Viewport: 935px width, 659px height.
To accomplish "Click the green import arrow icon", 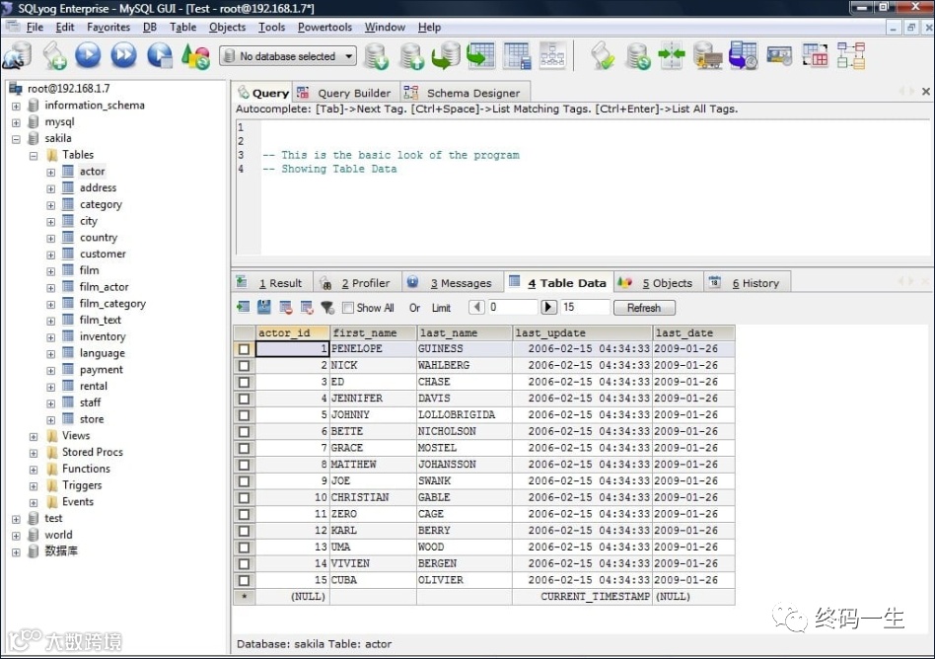I will (x=480, y=55).
